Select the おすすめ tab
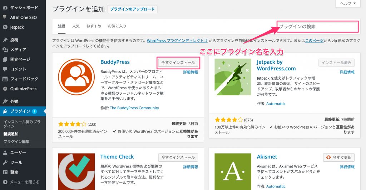The width and height of the screenshot is (366, 190). 94,26
